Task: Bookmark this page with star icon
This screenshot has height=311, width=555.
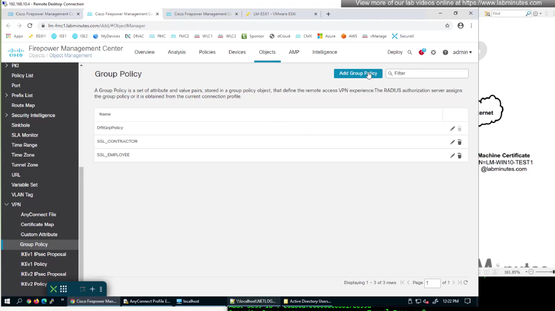Action: [447, 26]
